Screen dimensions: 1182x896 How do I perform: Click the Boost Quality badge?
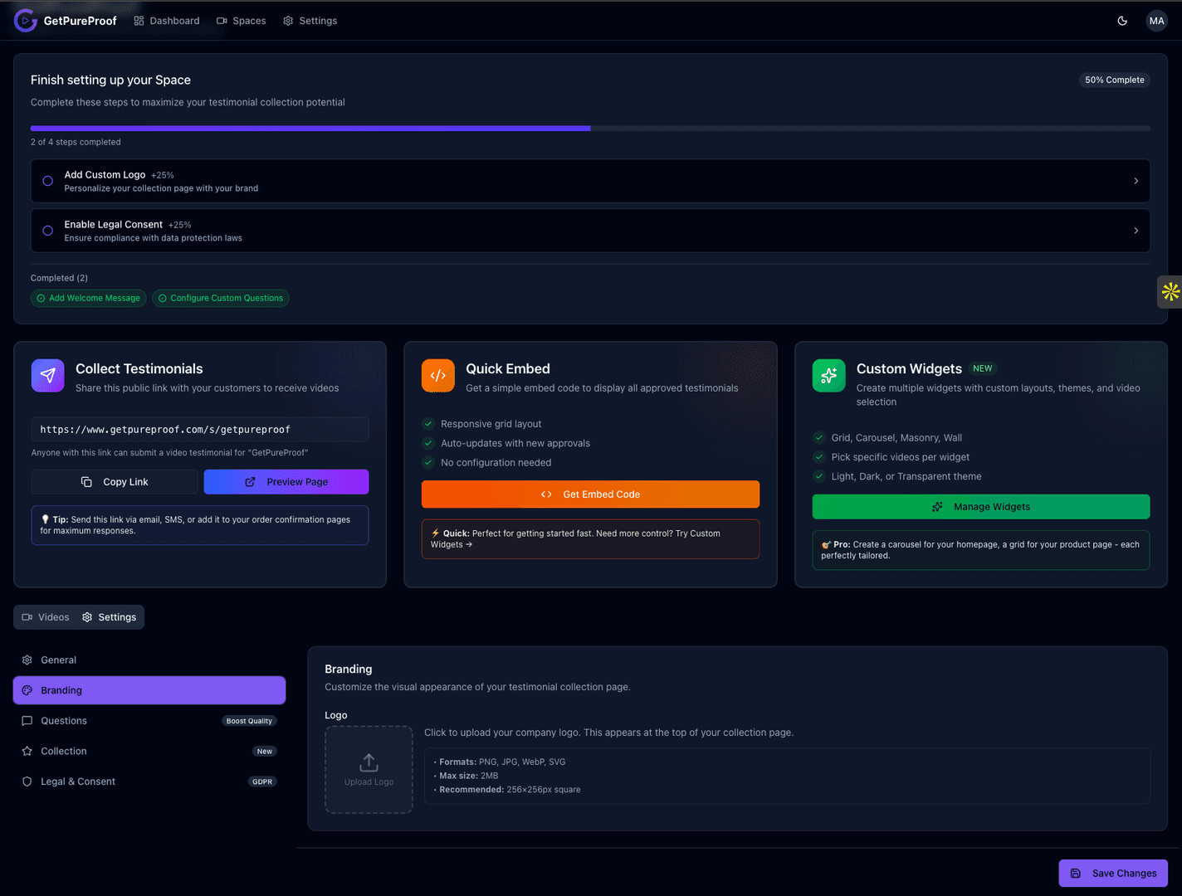(249, 721)
